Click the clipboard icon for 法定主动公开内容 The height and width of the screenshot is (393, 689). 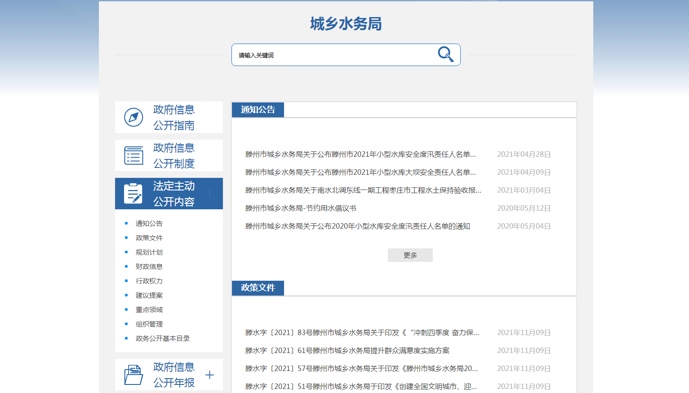pyautogui.click(x=133, y=194)
